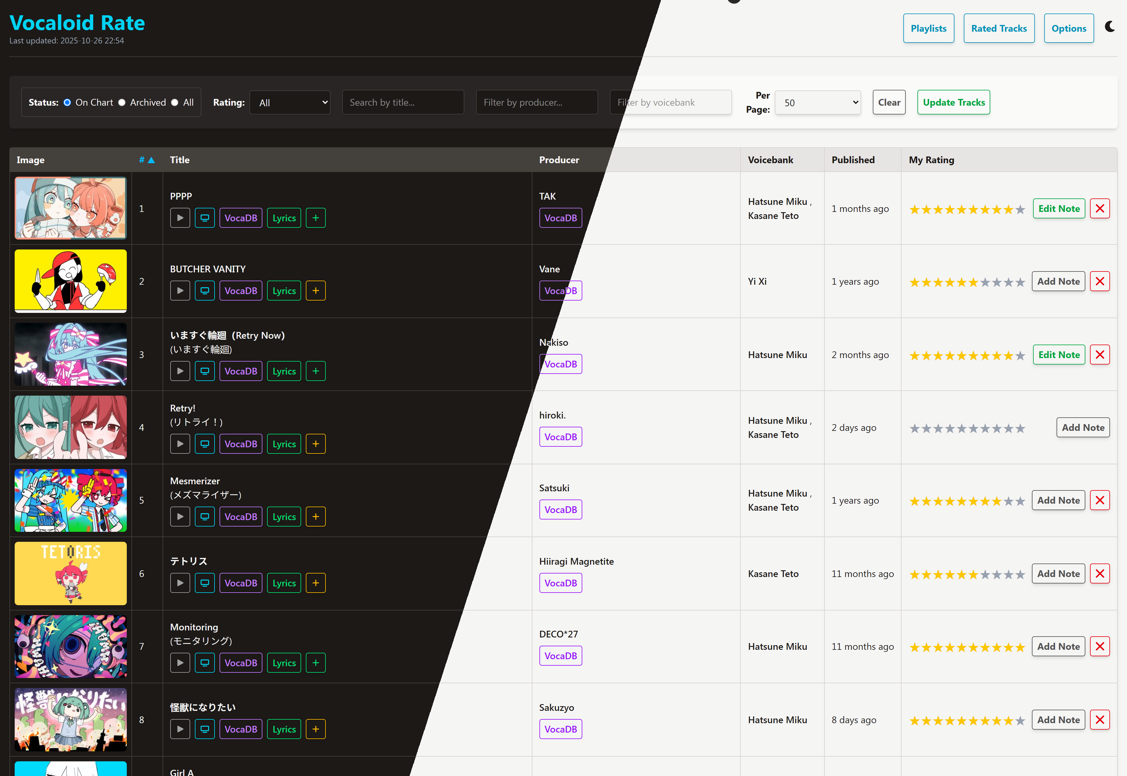Remove the rating for Mesmerizer
1127x776 pixels.
[1100, 500]
